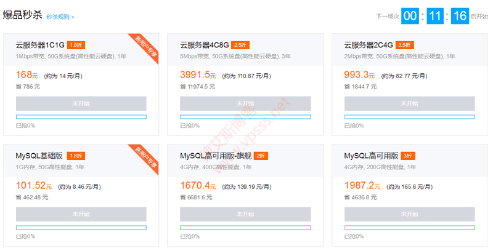The height and width of the screenshot is (251, 493).
Task: Click the 省 4636.8 元 savings text
Action: (x=361, y=197)
